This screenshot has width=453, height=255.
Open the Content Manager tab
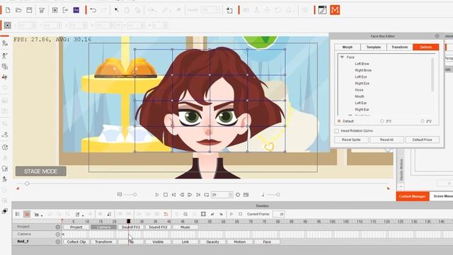pos(412,196)
